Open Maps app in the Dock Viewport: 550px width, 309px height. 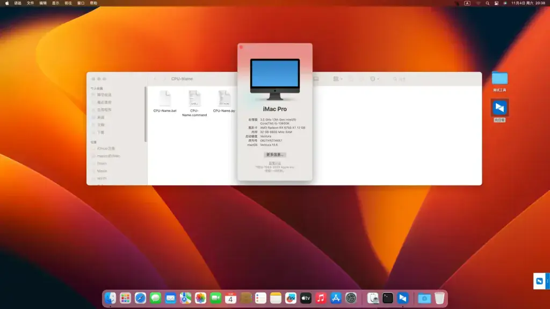pos(185,298)
